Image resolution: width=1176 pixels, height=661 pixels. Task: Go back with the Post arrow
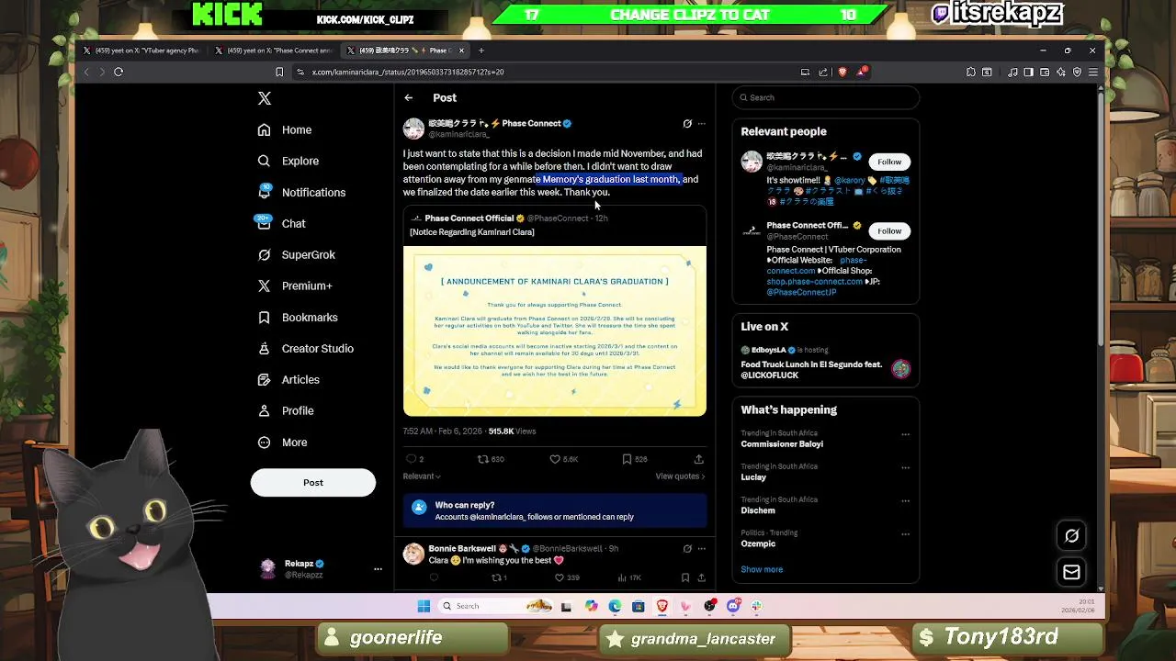(409, 98)
